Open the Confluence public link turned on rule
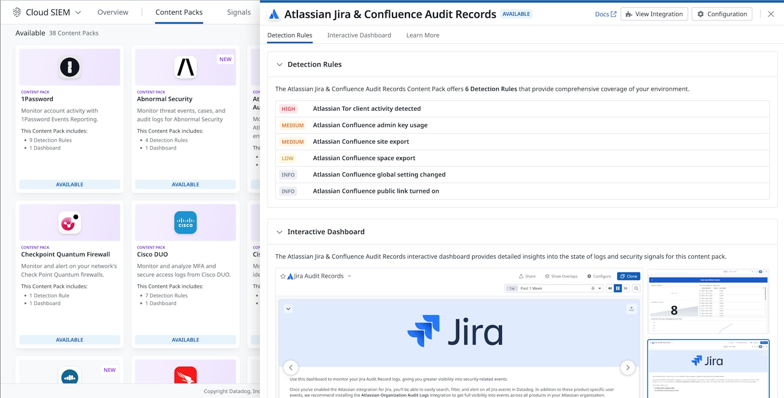The image size is (784, 398). tap(522, 191)
